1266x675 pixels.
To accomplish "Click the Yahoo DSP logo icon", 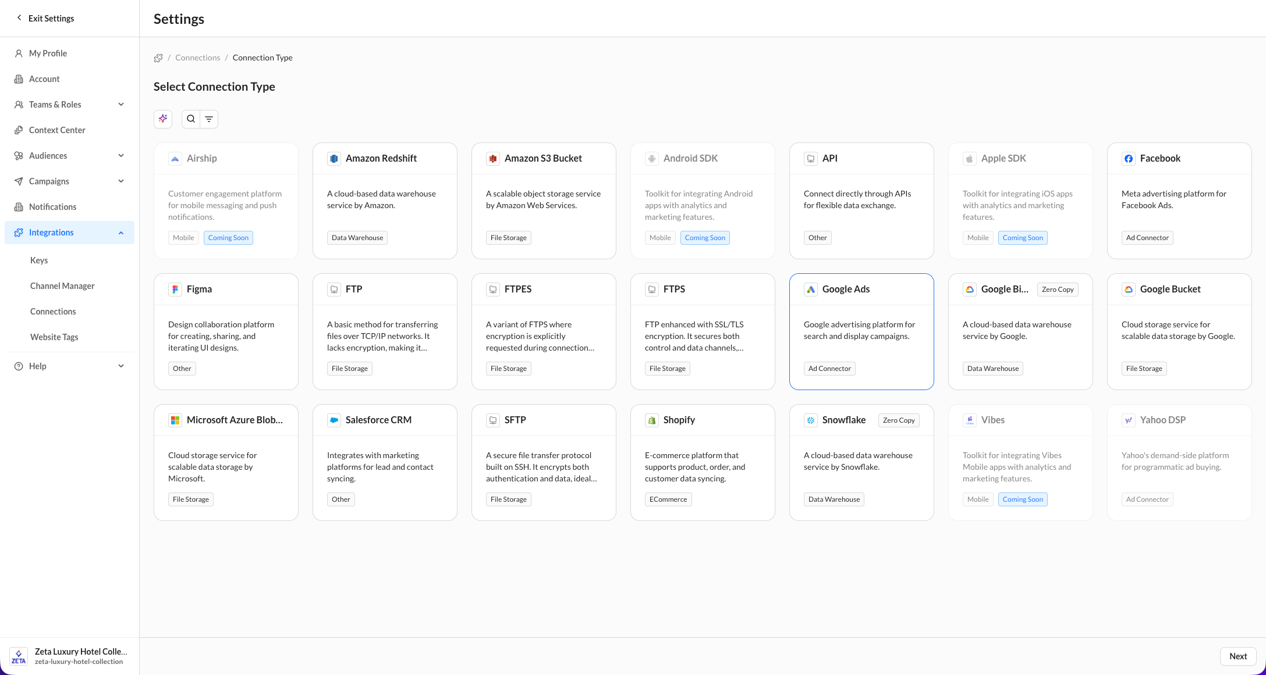I will pos(1129,420).
